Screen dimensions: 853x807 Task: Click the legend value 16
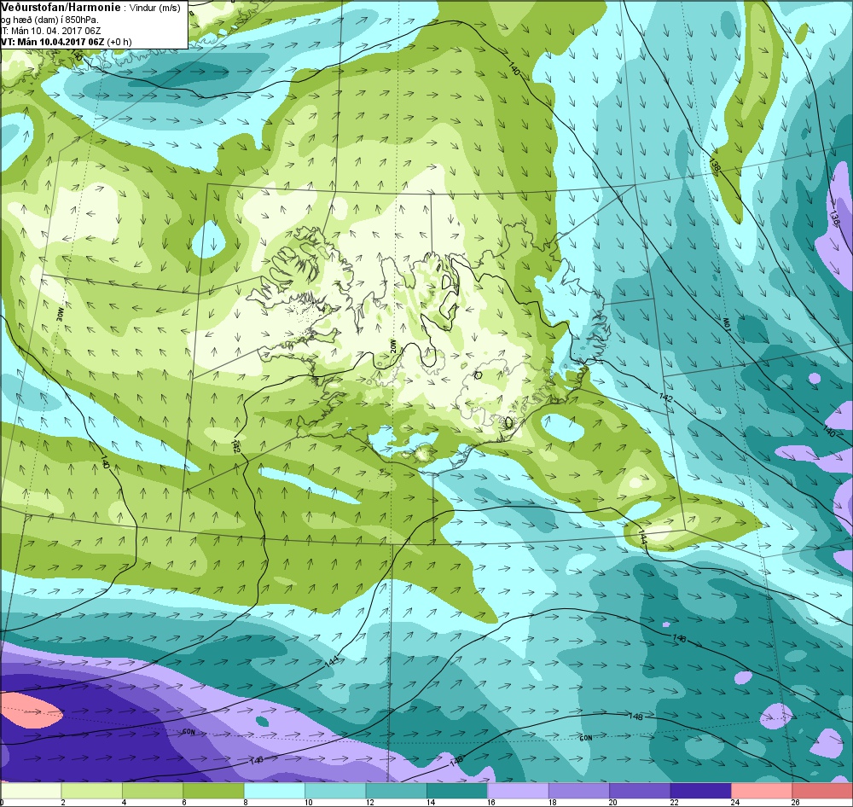pyautogui.click(x=491, y=803)
